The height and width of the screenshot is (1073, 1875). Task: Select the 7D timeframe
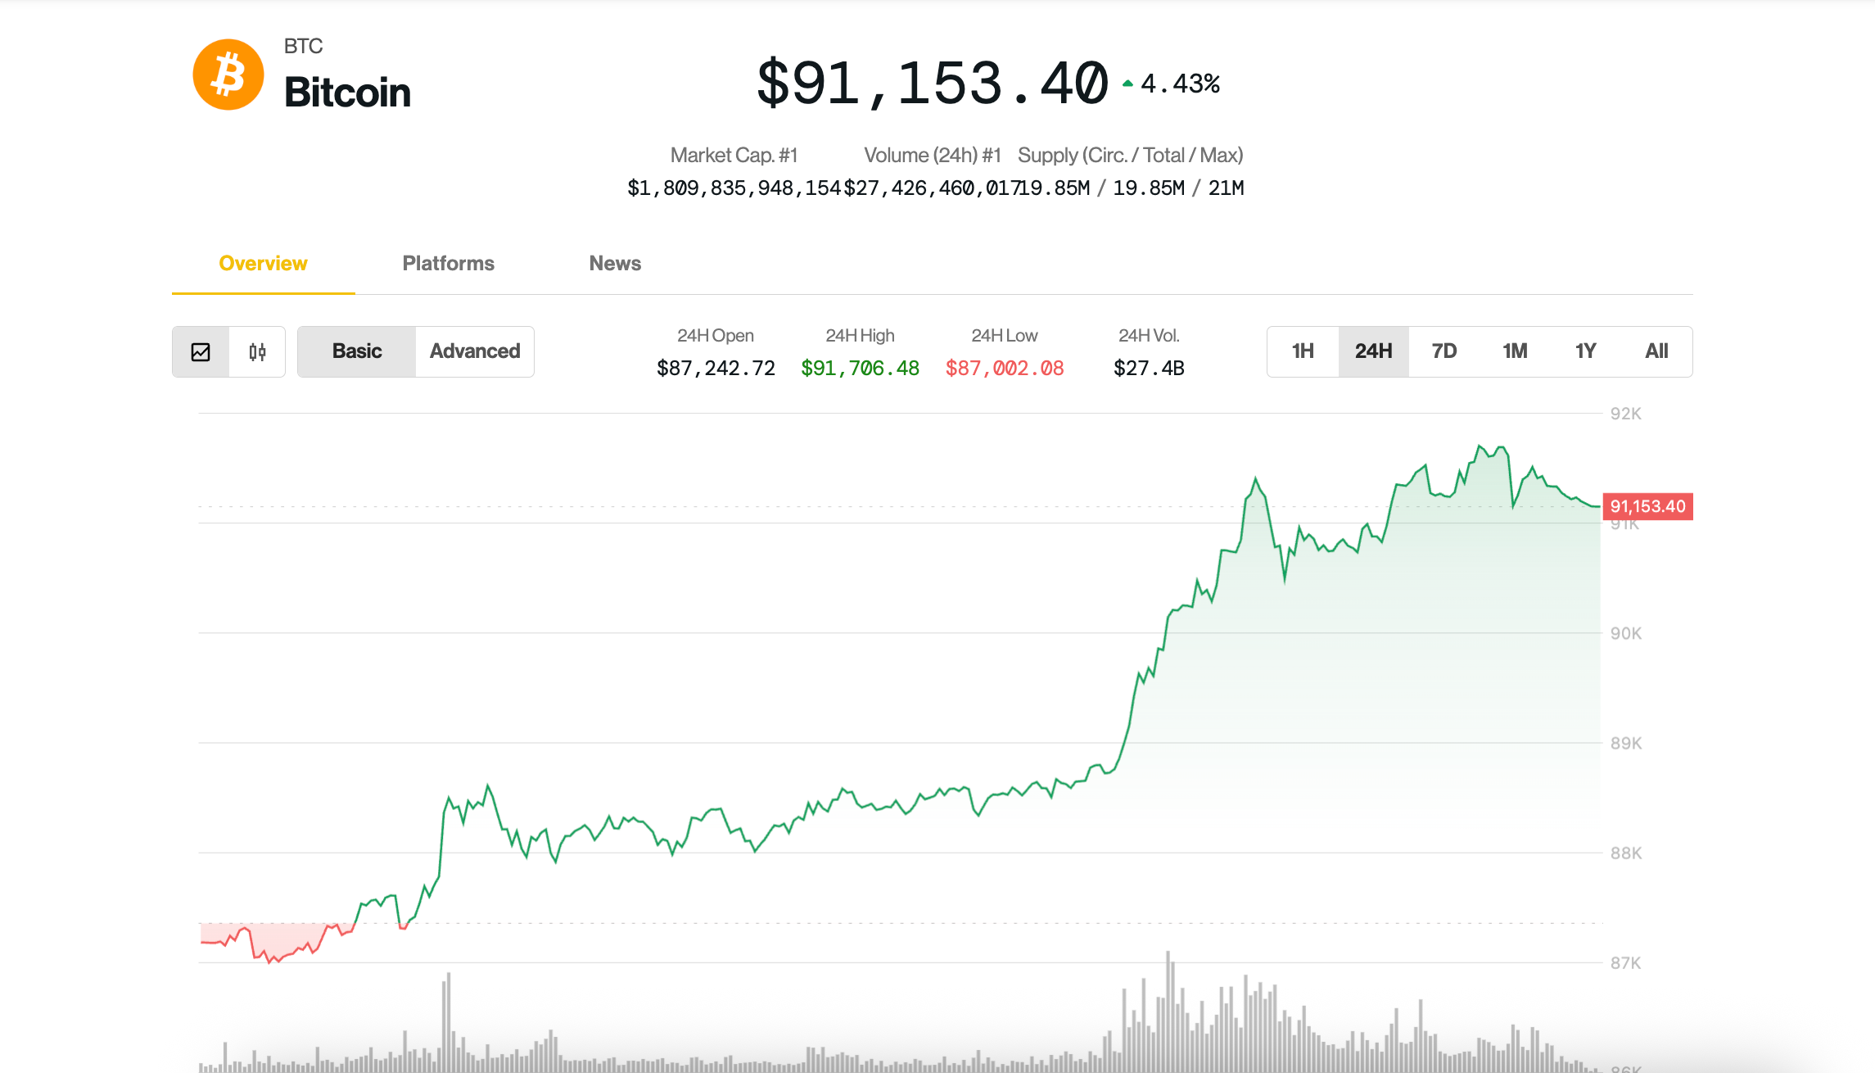tap(1444, 351)
